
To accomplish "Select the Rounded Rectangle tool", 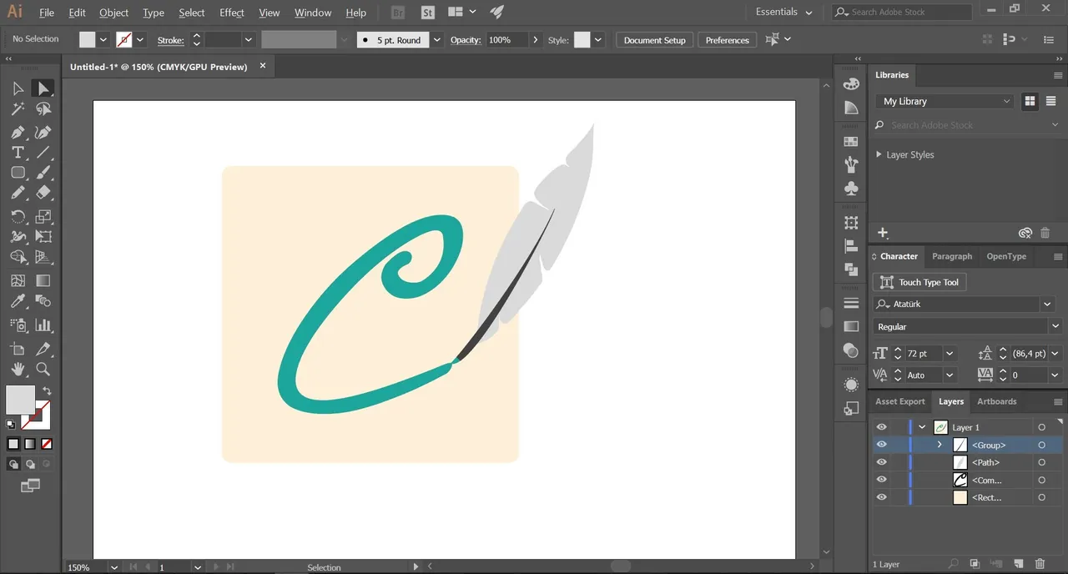I will pyautogui.click(x=18, y=173).
